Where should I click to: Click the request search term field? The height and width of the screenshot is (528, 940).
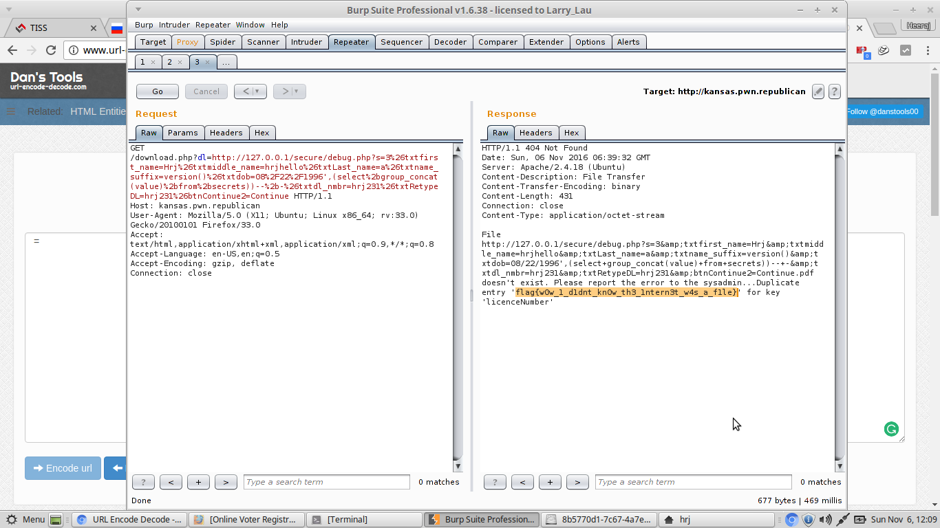(x=327, y=482)
